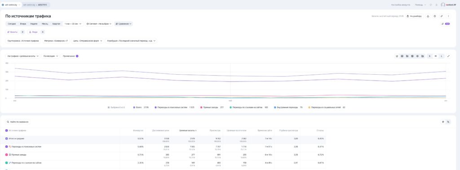460x170 pixels.
Task: Open Настройка аккаунта link
Action: tap(400, 4)
